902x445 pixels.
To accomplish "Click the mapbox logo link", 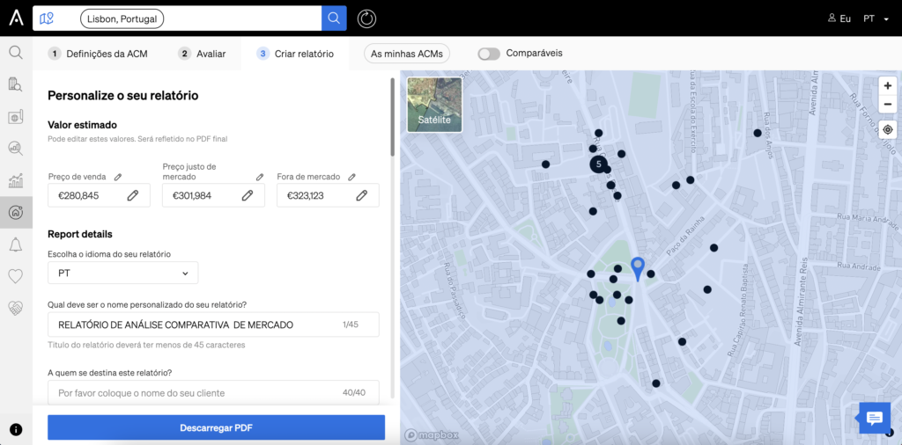I will click(x=432, y=434).
